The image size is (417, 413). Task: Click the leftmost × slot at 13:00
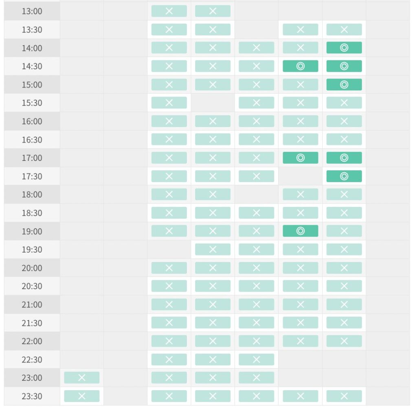click(169, 11)
